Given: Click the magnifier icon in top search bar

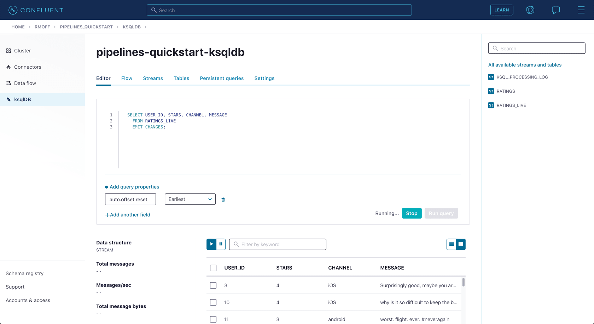Looking at the screenshot, I should 154,10.
